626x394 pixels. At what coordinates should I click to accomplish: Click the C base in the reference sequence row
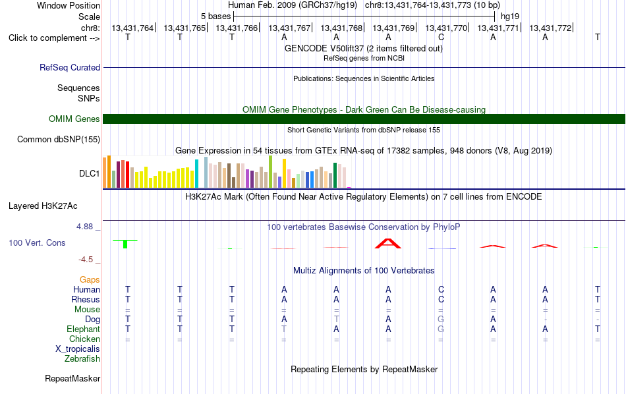(x=441, y=38)
